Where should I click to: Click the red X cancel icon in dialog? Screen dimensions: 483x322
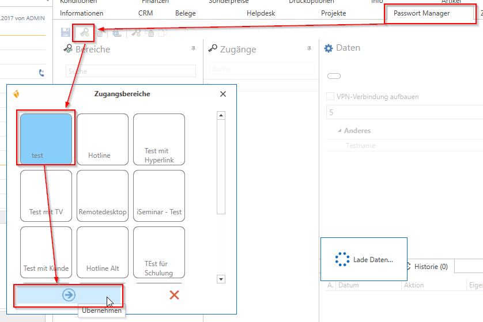click(174, 295)
